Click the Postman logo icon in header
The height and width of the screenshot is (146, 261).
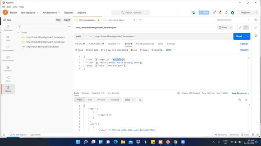pos(5,13)
